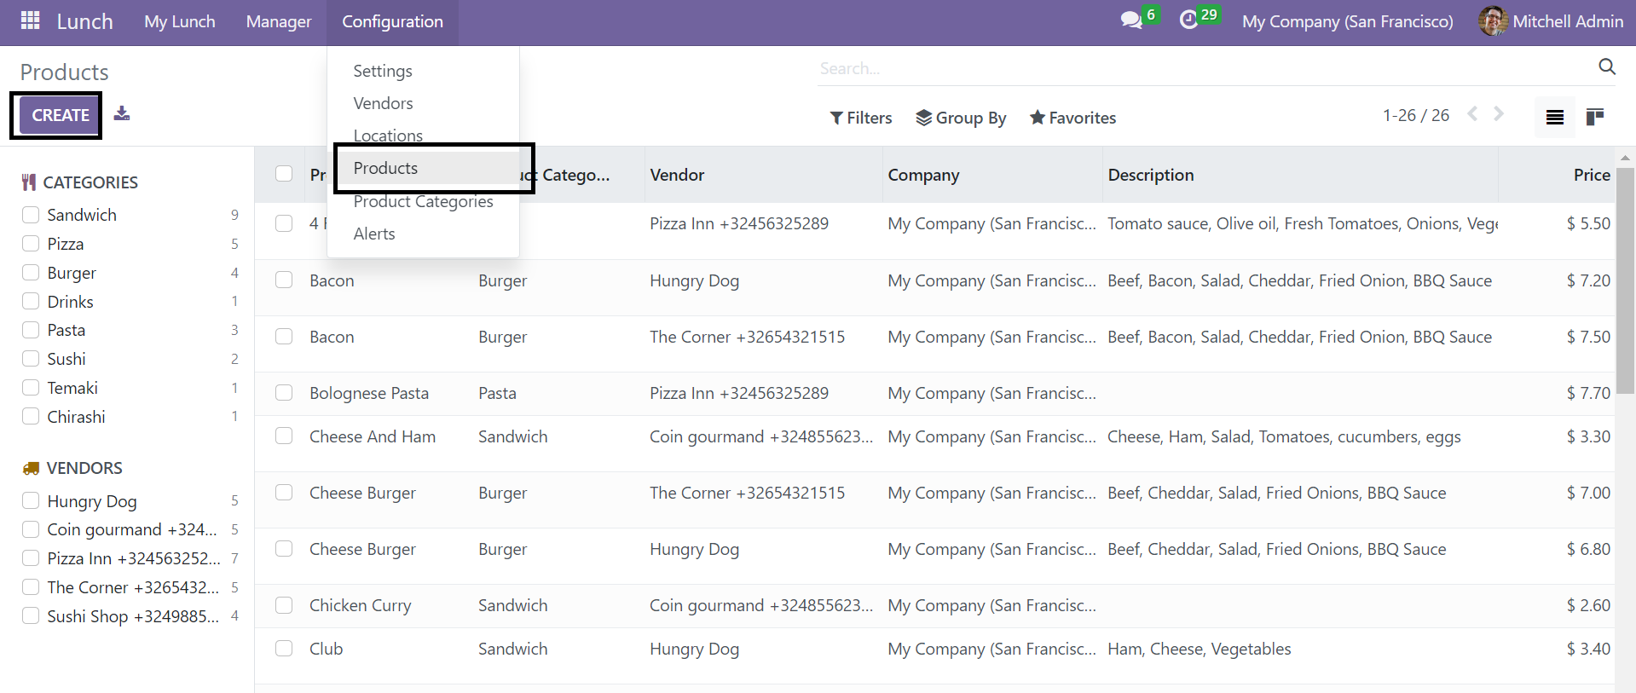Tick the Sushi category checkbox

[31, 359]
